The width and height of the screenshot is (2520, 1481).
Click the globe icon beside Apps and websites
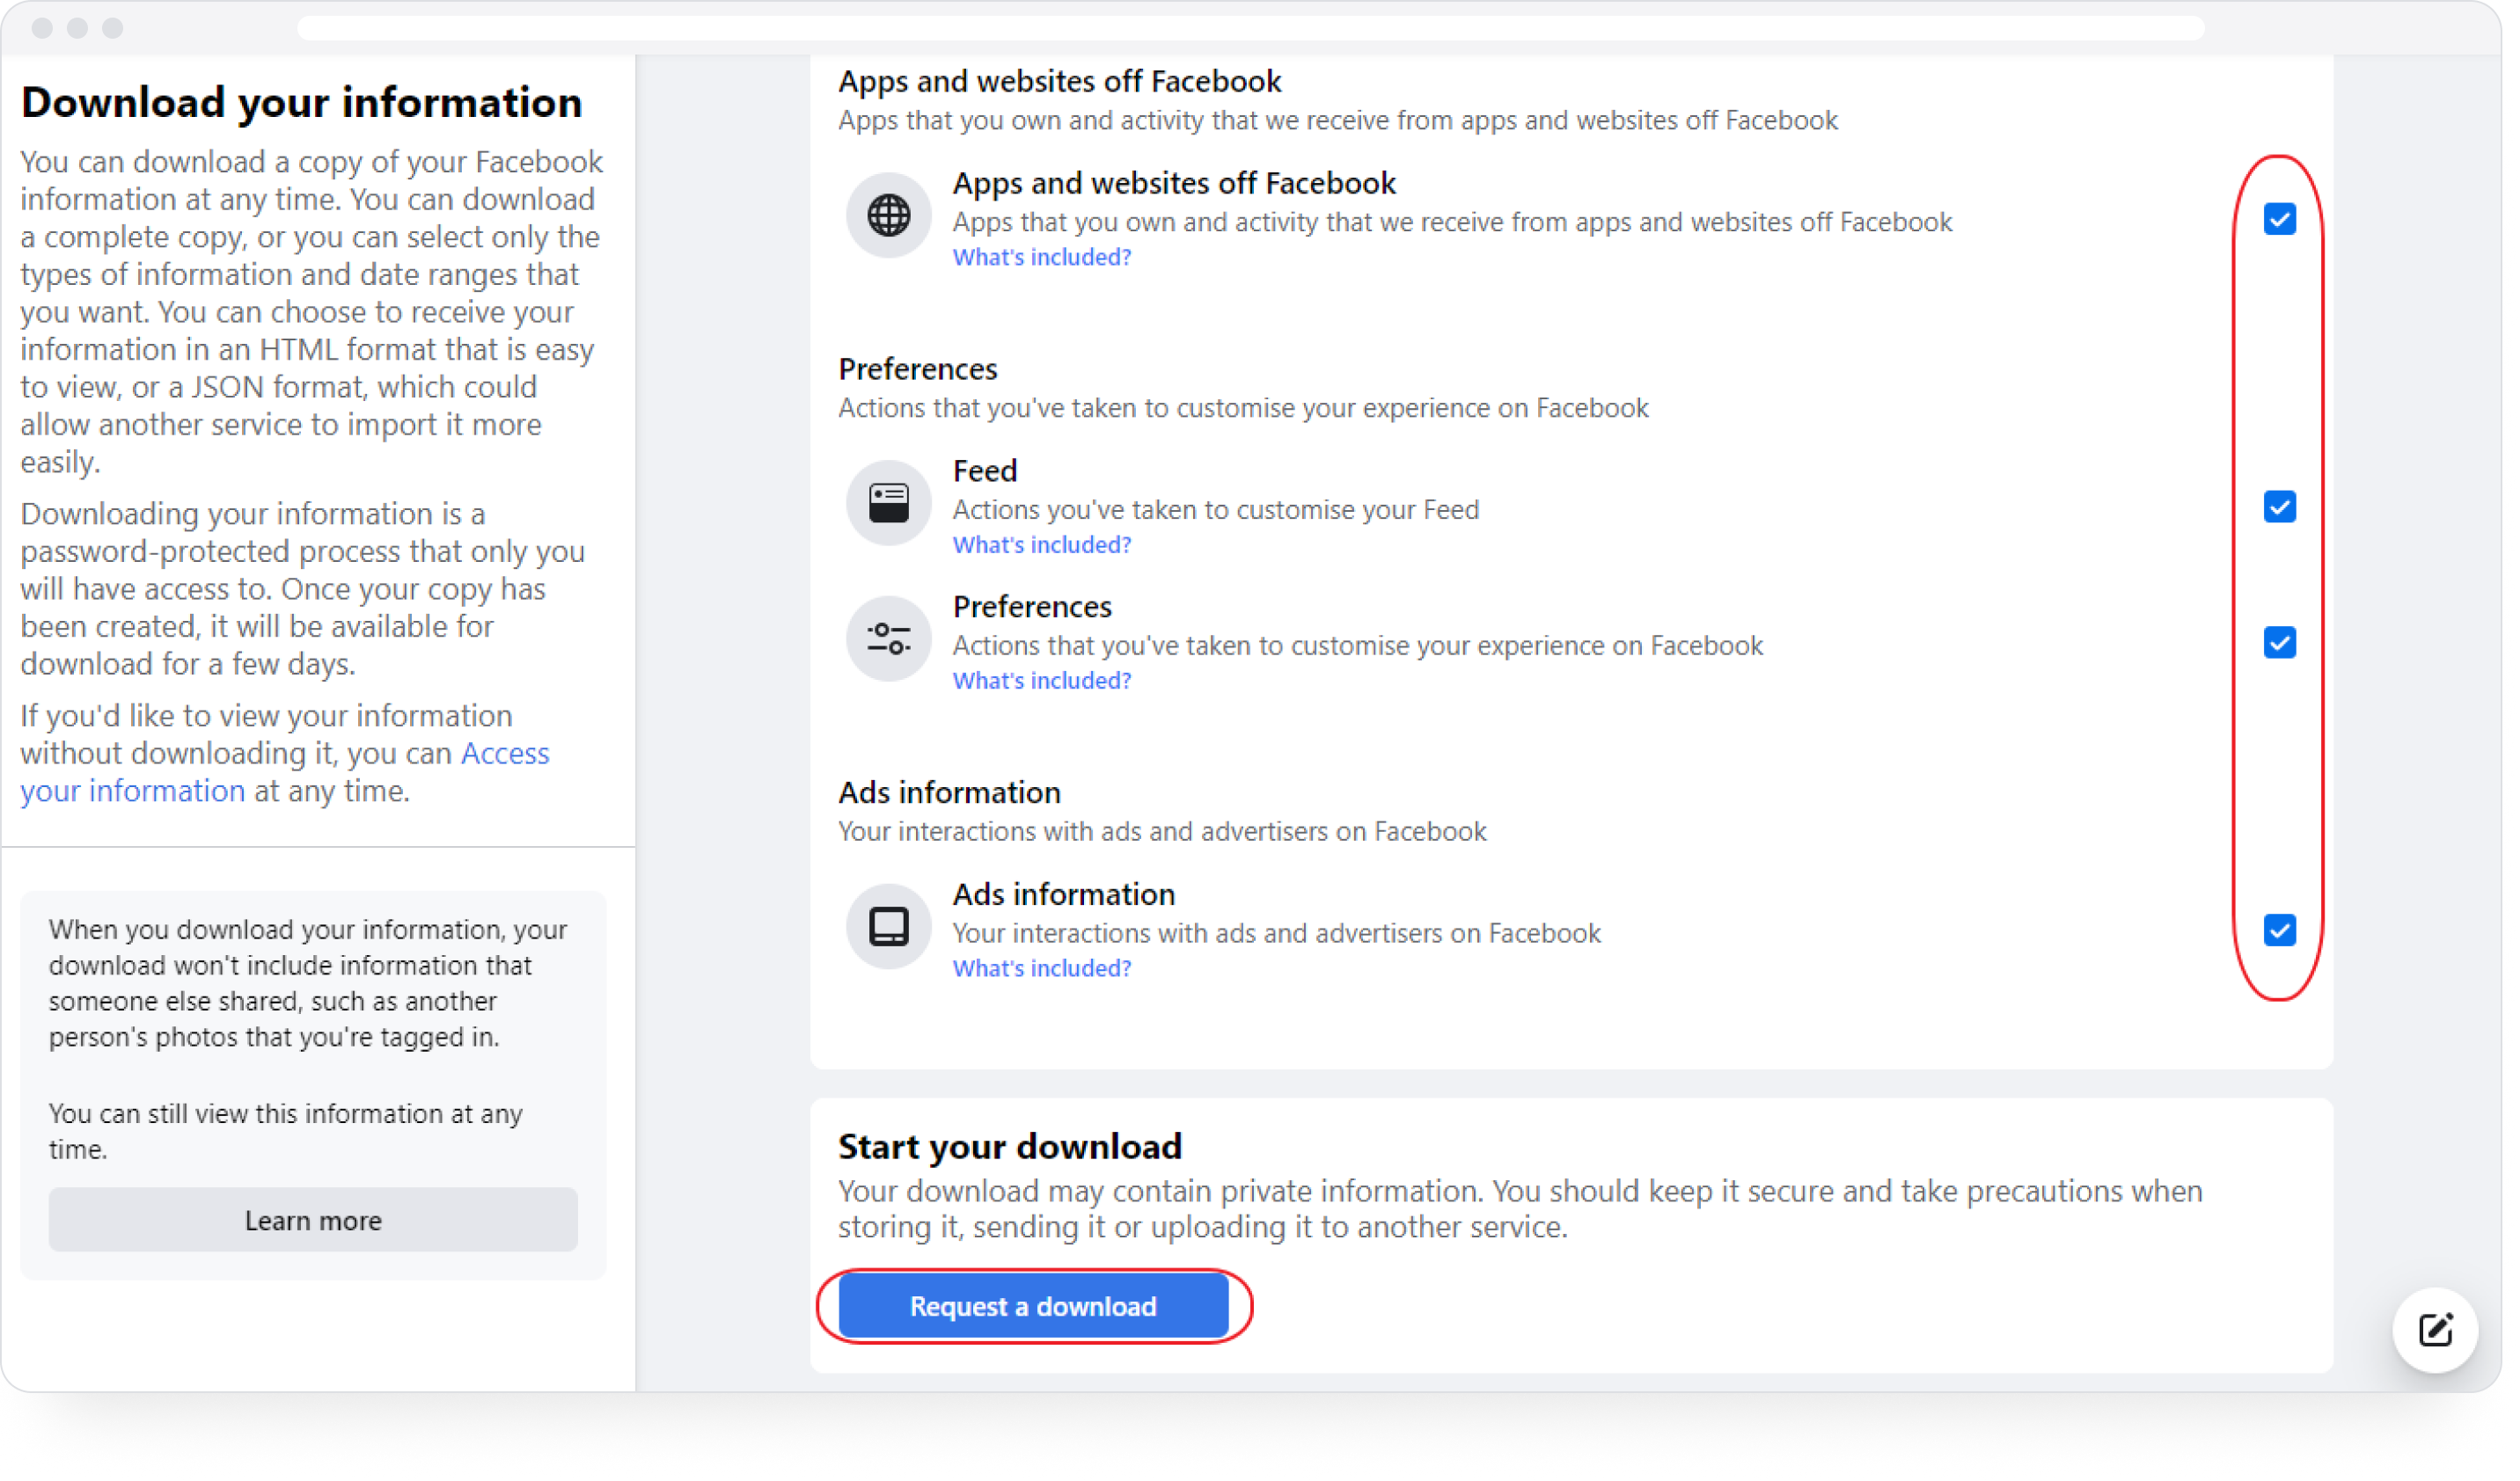pyautogui.click(x=888, y=215)
